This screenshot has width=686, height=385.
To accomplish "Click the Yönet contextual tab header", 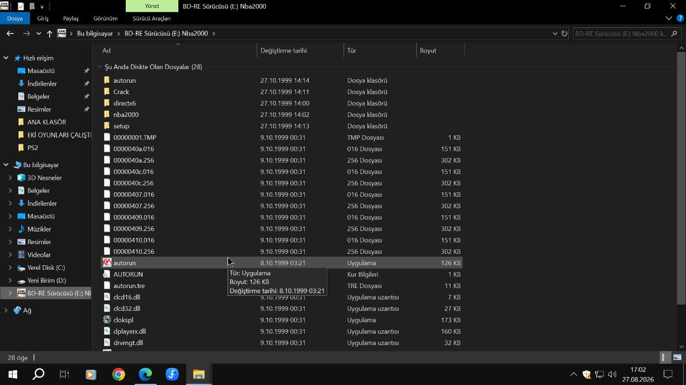I will pos(151,6).
